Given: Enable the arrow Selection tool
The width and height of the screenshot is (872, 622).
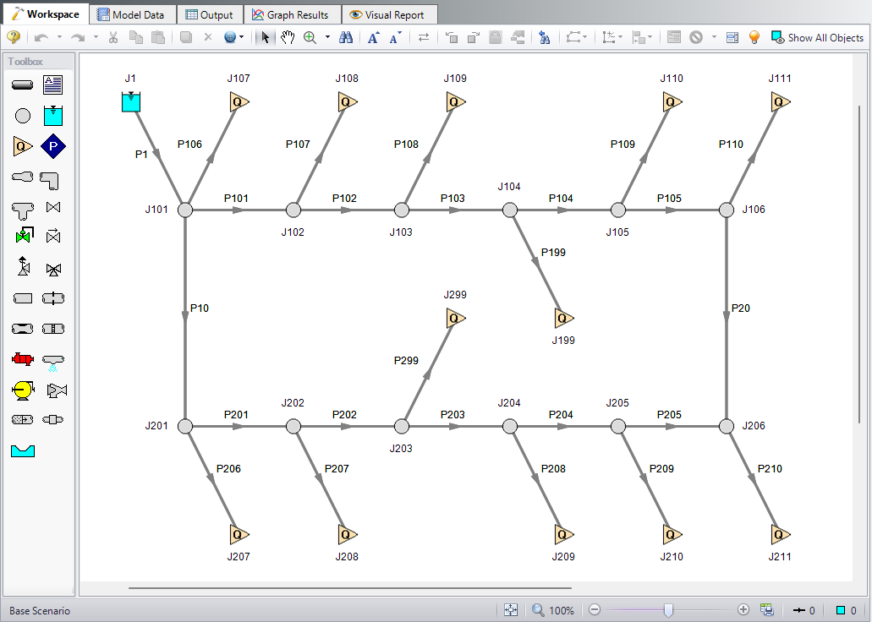Looking at the screenshot, I should [x=266, y=37].
